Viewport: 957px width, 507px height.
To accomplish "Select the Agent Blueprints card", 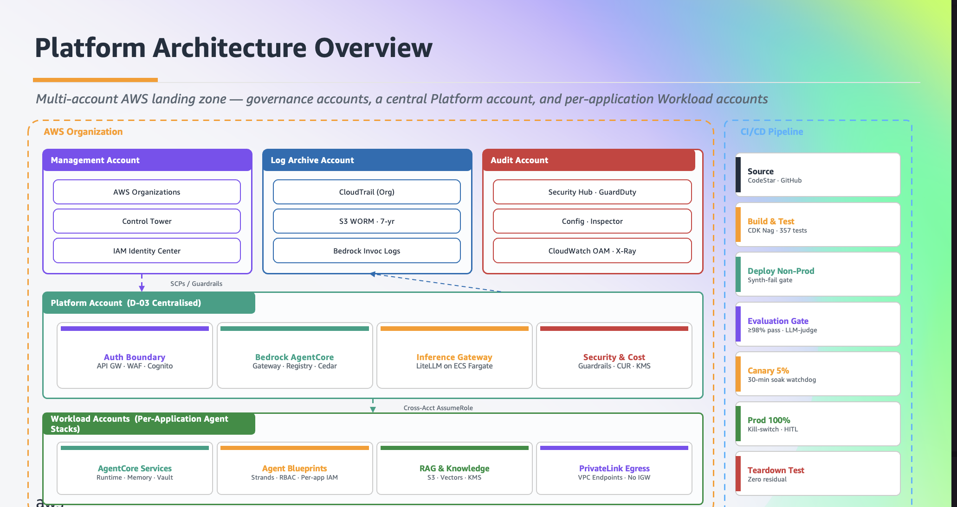I will 295,469.
